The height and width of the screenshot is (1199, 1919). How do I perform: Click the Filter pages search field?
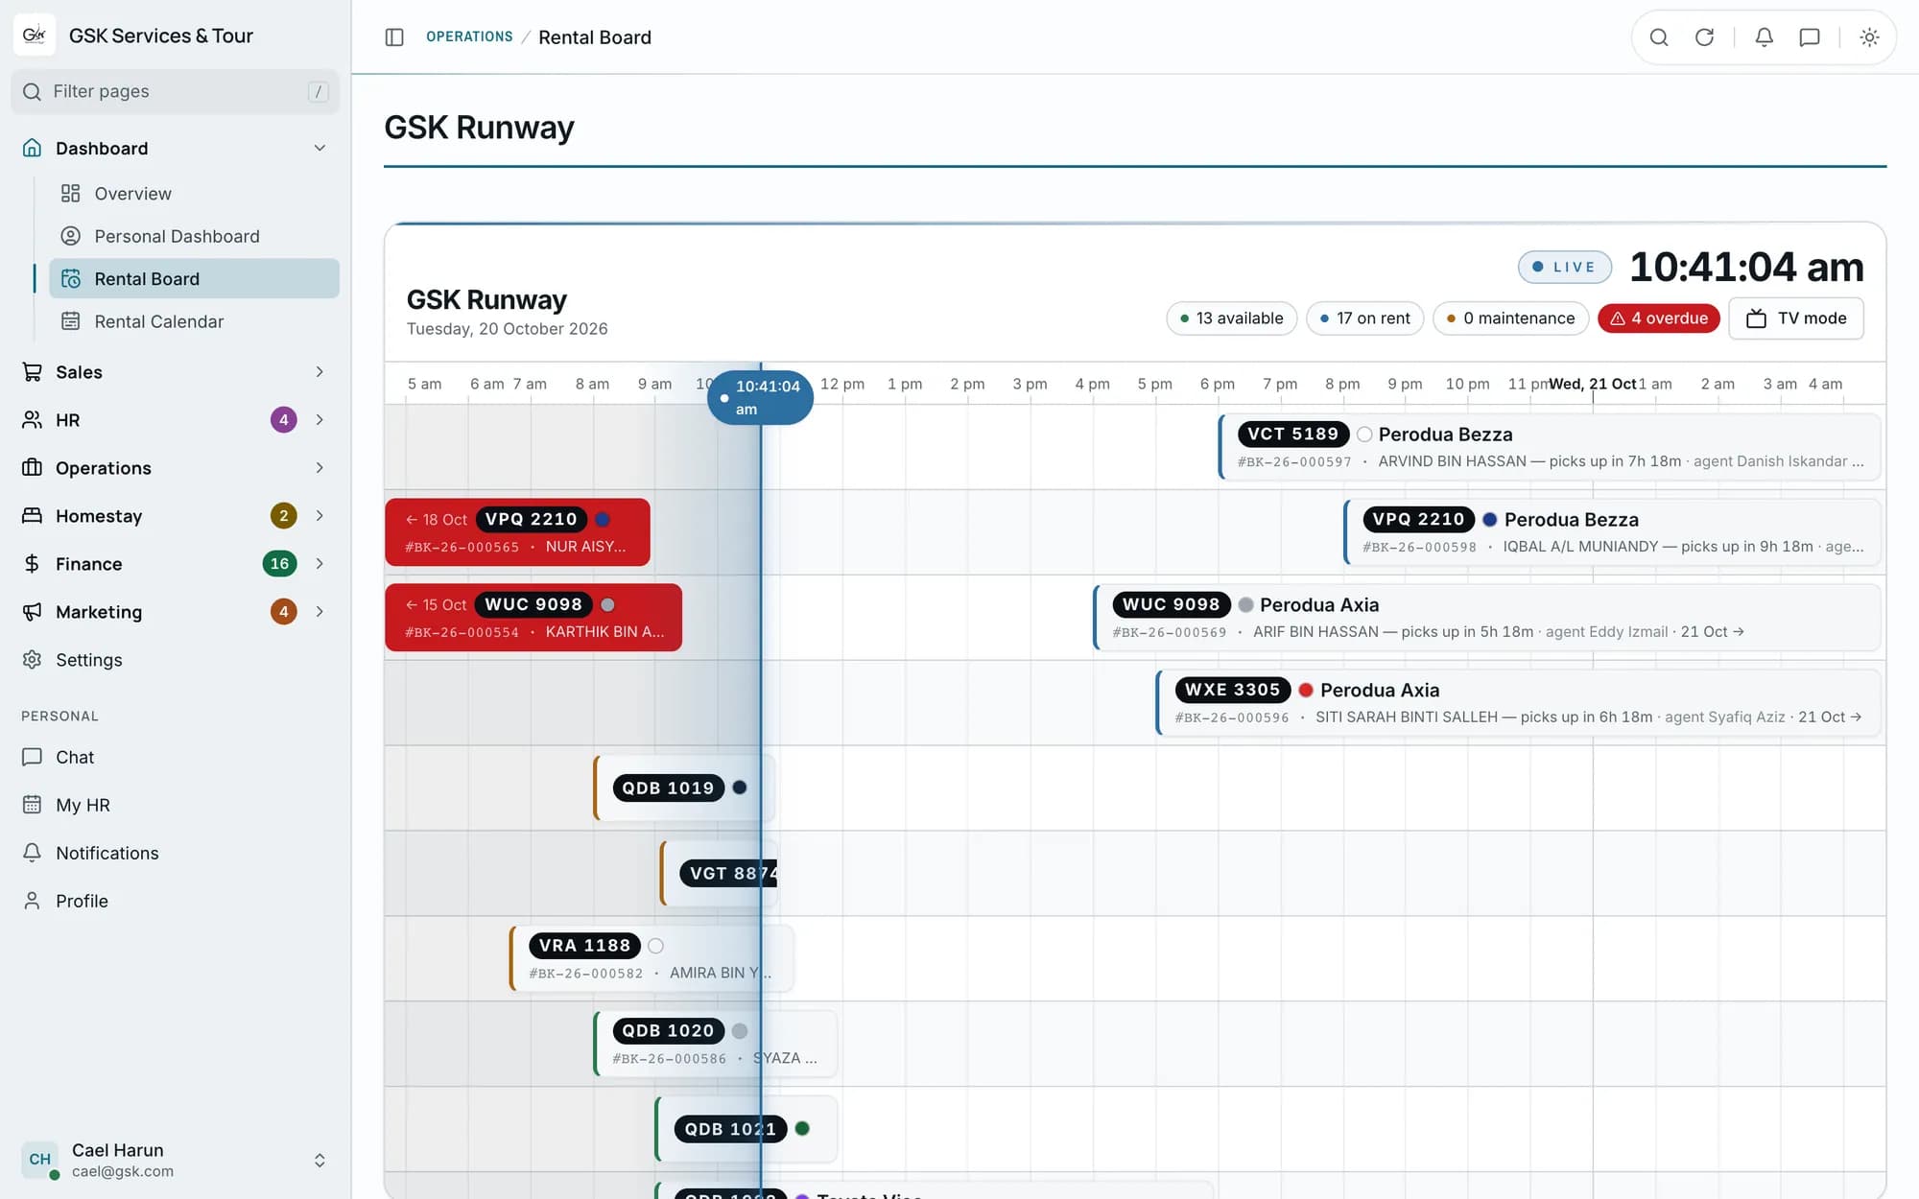(x=175, y=91)
